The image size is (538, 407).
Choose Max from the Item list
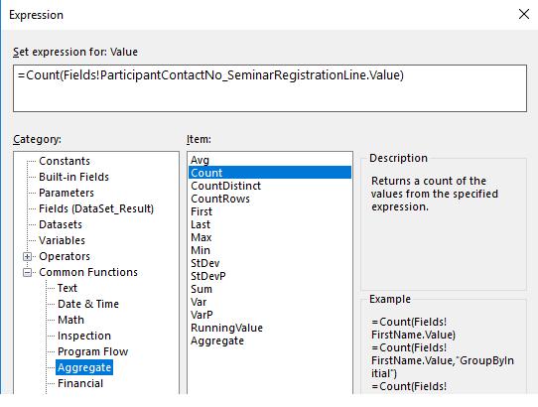202,237
